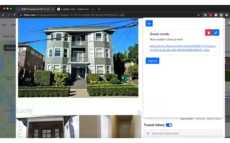Click the zillow.com address bar

click(x=109, y=15)
